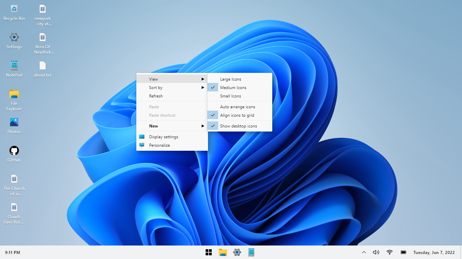Viewport: 462px width, 259px height.
Task: Uncheck Show desktop icons option
Action: coord(238,126)
